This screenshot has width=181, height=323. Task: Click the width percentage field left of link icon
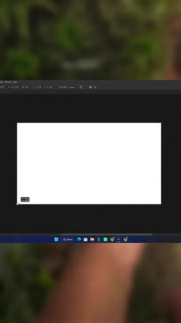click(3, 87)
